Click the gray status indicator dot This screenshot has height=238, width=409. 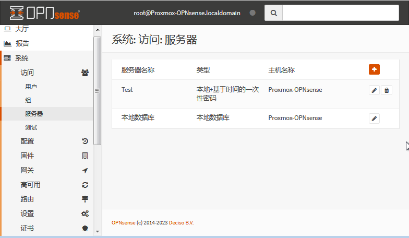[x=252, y=13]
